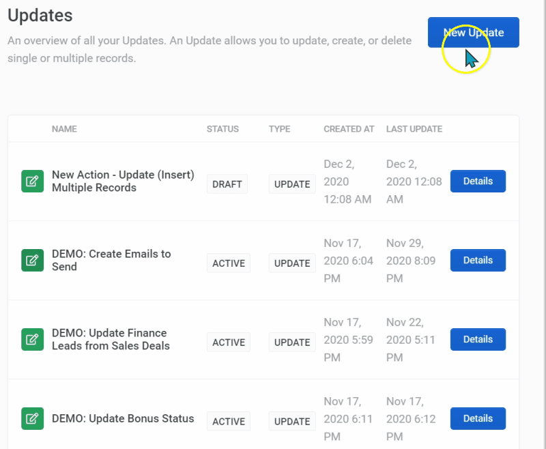Screen dimensions: 546x449
Task: Open Details for DEMO: Create Emails to Send
Action: (x=478, y=261)
